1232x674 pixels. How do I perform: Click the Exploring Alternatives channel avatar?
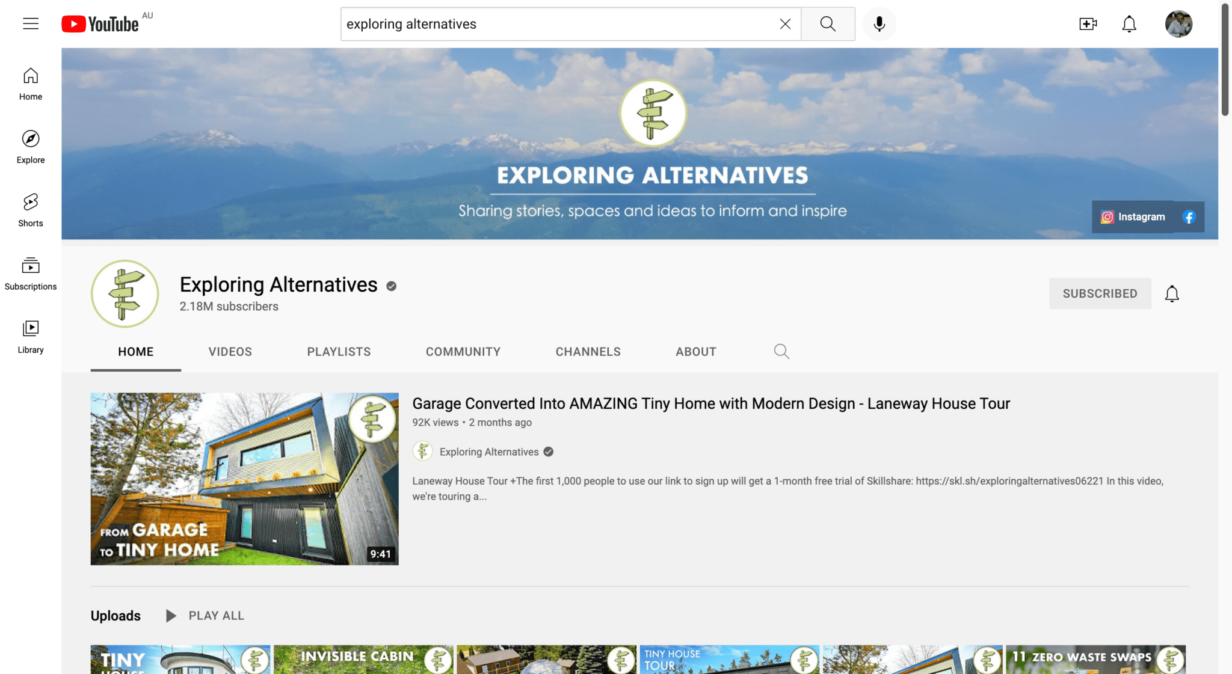tap(125, 294)
